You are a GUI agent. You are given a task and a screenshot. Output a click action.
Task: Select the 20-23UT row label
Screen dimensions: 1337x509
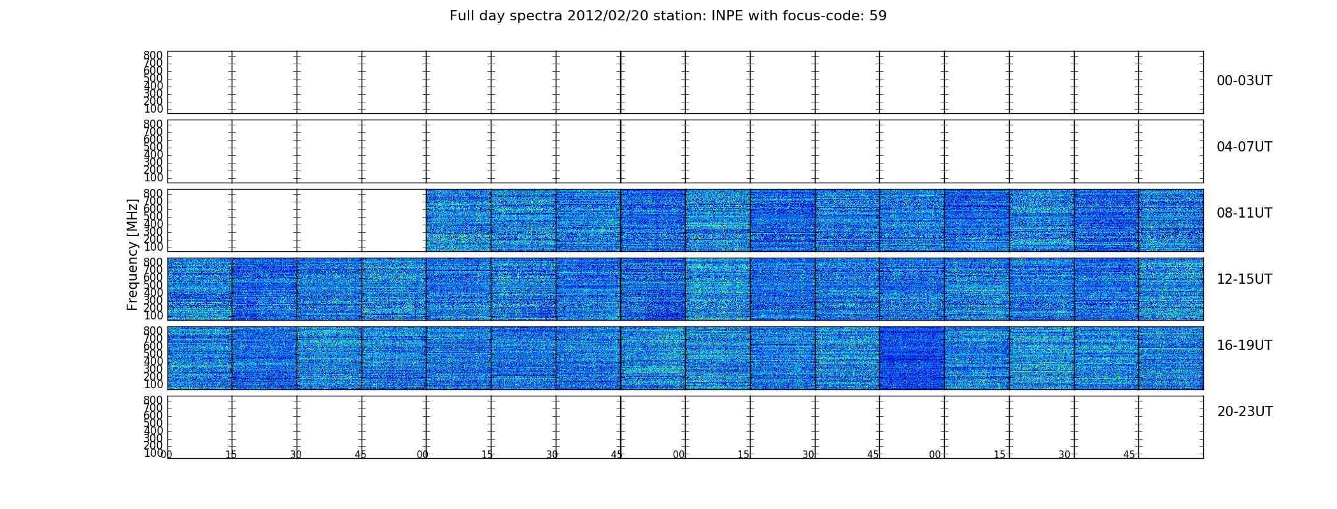[x=1245, y=412]
